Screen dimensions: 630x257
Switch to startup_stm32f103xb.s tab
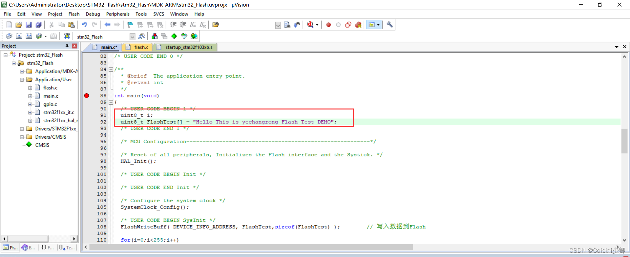tap(185, 47)
